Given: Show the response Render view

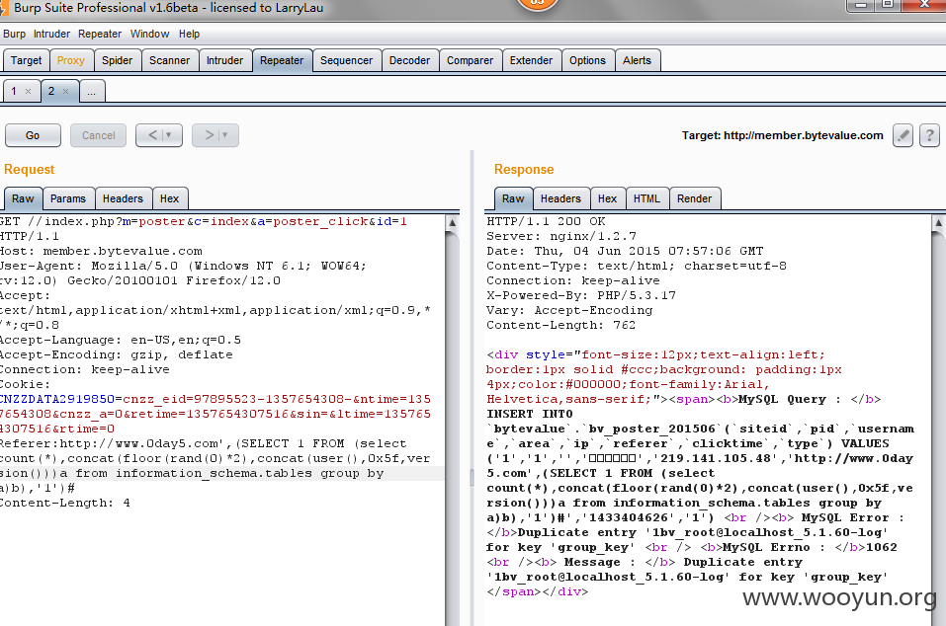Looking at the screenshot, I should tap(694, 198).
